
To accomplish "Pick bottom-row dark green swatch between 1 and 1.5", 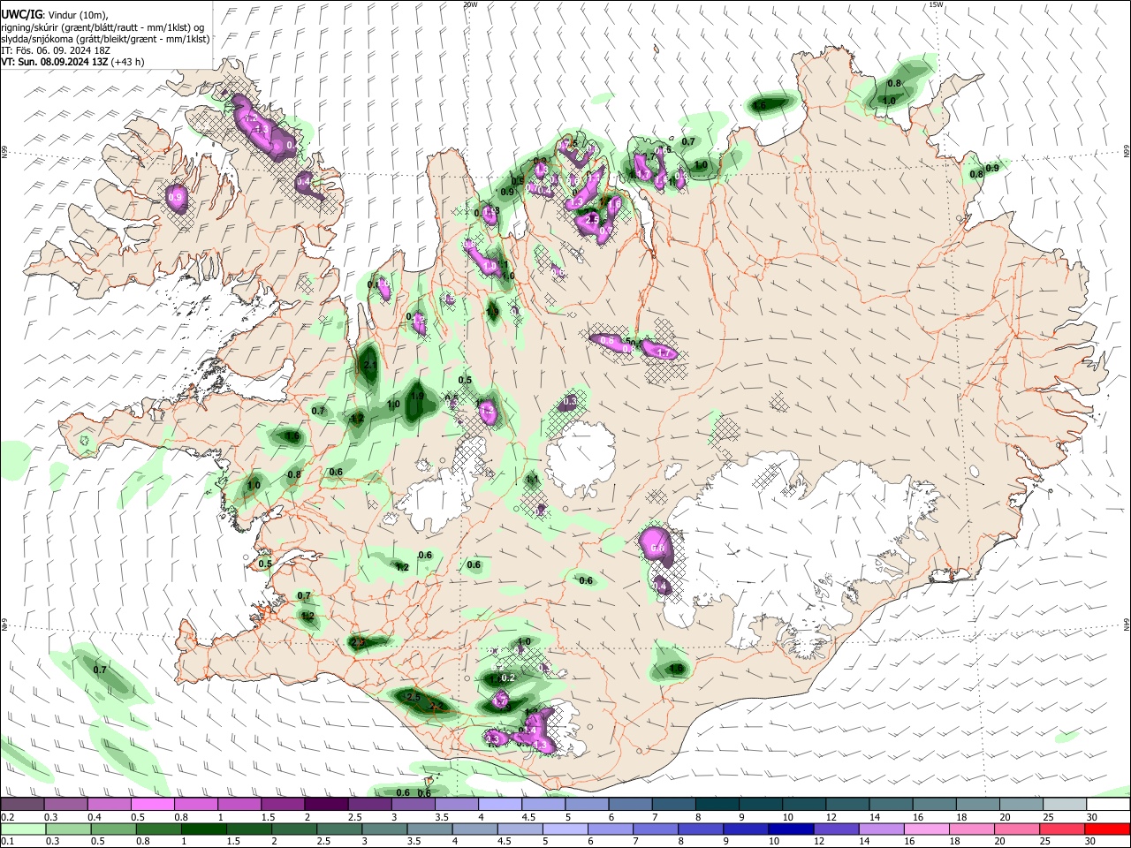I will tap(204, 829).
